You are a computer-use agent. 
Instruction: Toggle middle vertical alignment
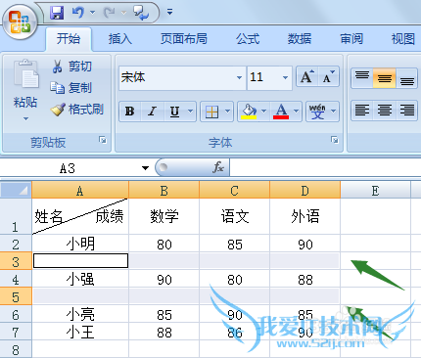coord(385,78)
